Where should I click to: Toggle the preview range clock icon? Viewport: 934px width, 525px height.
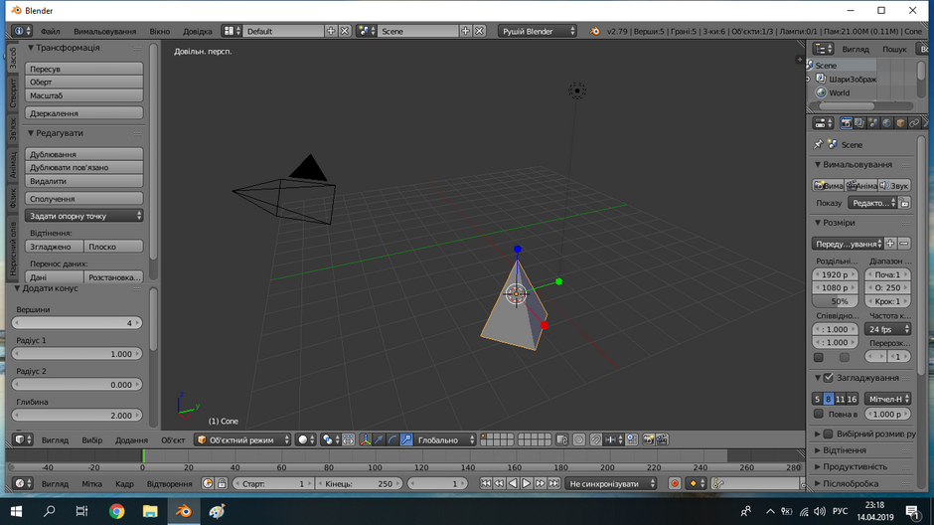tap(208, 483)
